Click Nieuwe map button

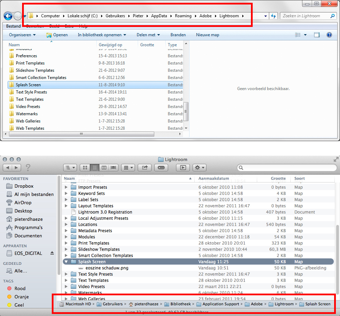point(207,35)
